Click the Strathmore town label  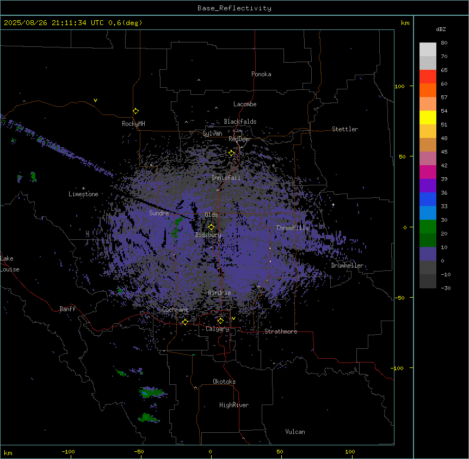click(x=281, y=331)
